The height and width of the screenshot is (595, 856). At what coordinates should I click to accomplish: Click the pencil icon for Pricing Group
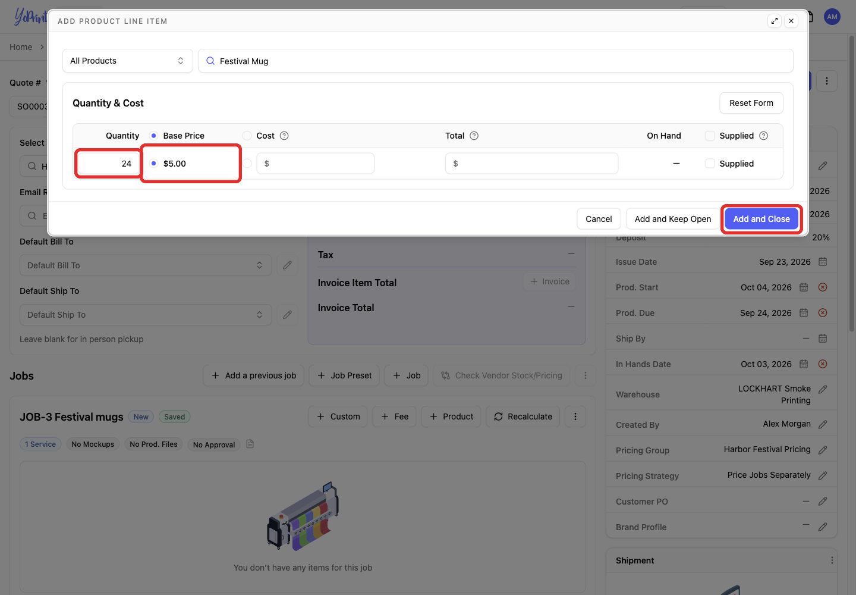pos(823,450)
